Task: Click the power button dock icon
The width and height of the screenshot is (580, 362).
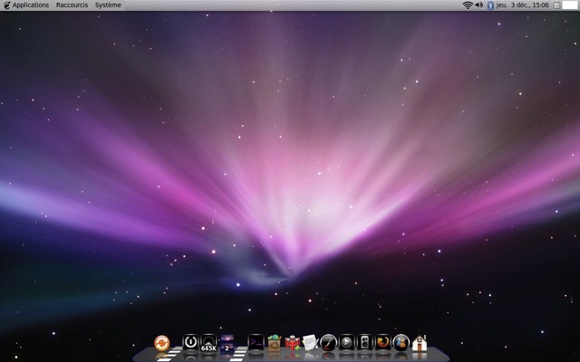Action: (190, 342)
